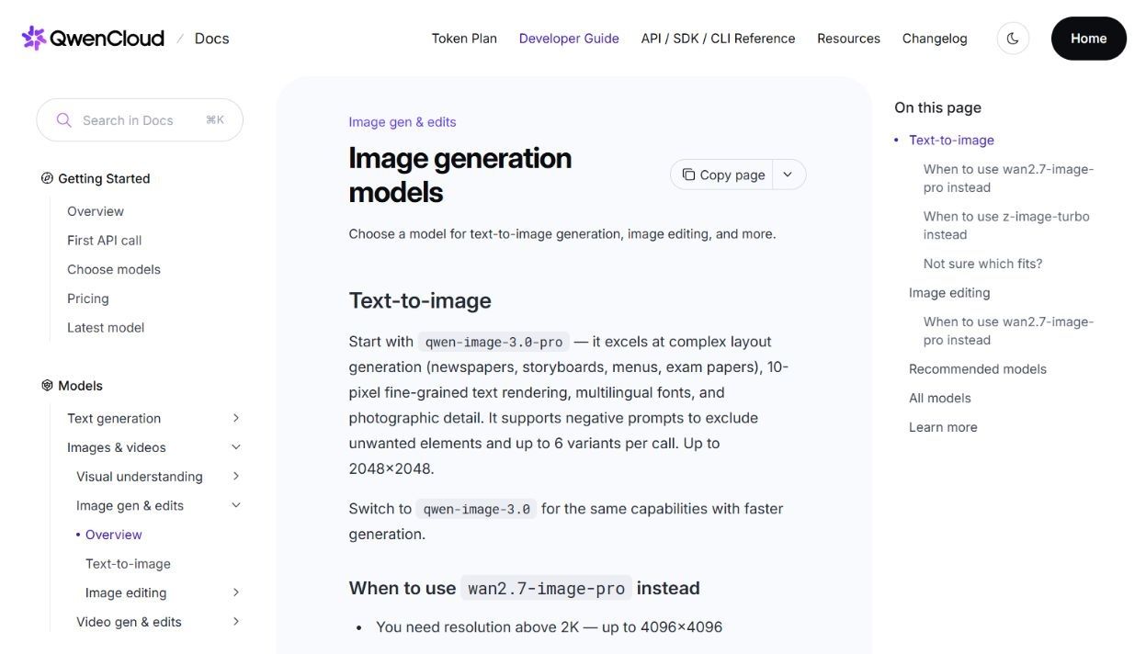Open the Text-to-image sidebar page
This screenshot has width=1146, height=654.
point(128,564)
